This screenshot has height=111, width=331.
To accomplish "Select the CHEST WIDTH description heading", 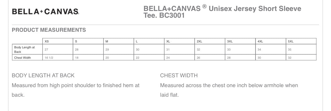I will click(x=179, y=76).
